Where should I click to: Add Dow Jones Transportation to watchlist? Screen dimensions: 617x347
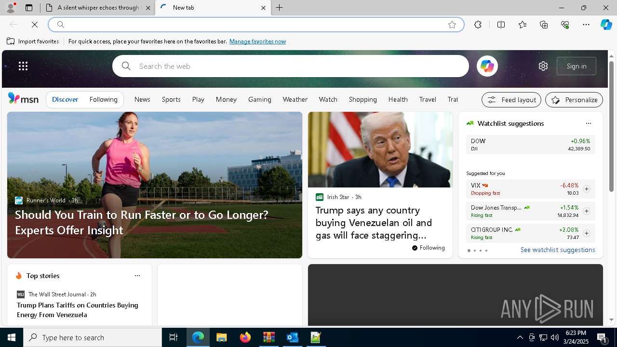tap(587, 211)
